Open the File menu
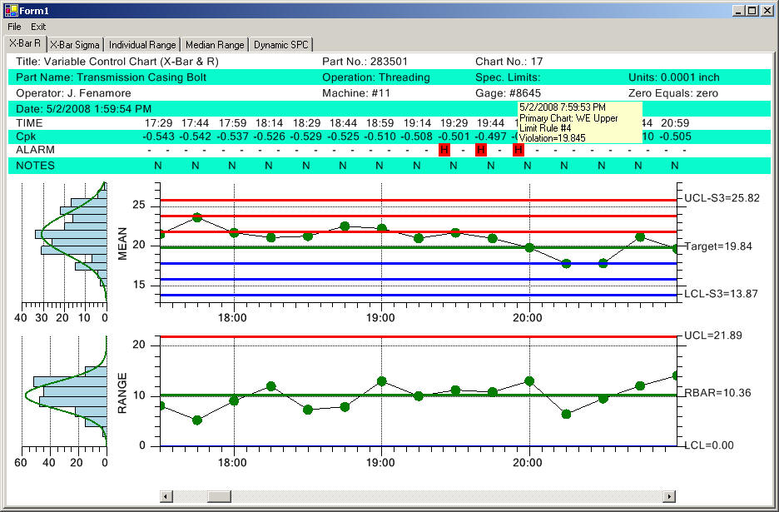 (14, 27)
